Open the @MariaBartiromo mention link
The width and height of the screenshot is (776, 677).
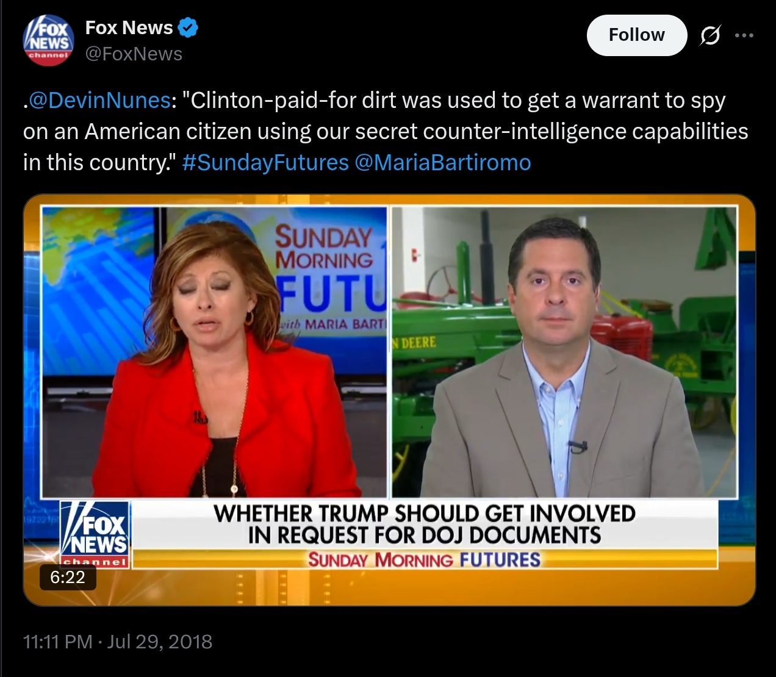pos(442,162)
